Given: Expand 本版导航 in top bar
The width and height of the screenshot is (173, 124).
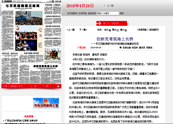Looking at the screenshot, I should (83, 13).
